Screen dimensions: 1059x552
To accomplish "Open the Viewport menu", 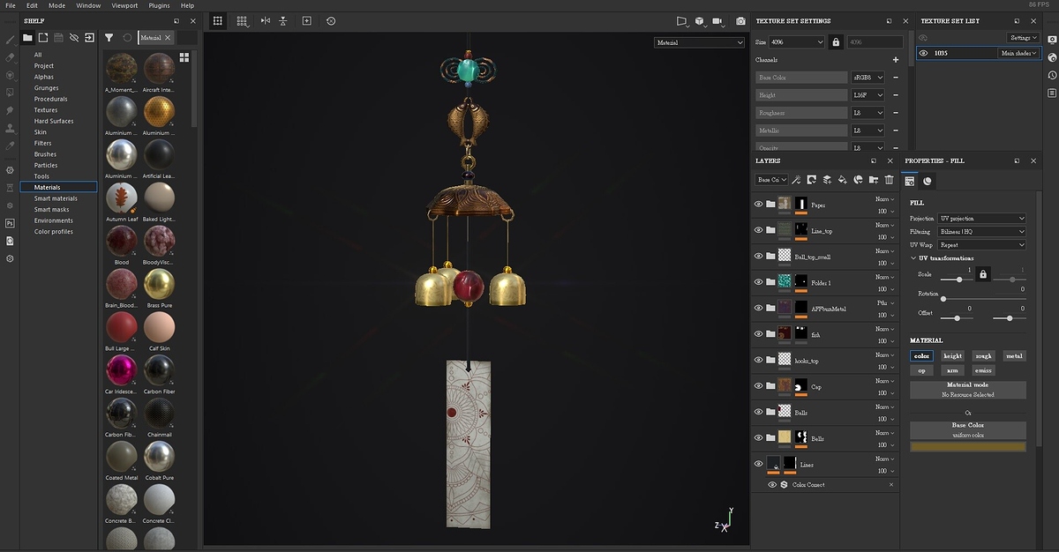I will pos(124,5).
